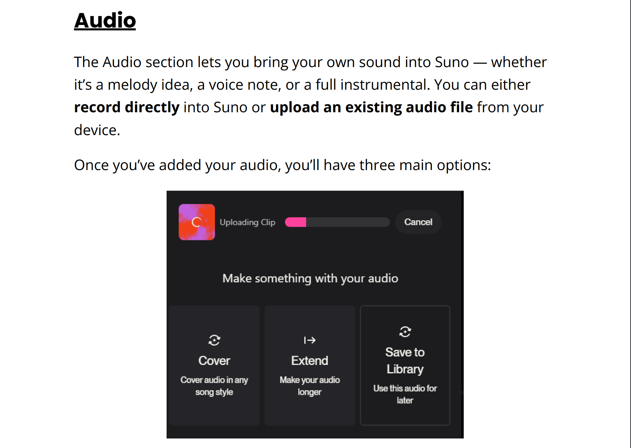Viewport: 631px width, 448px height.
Task: Click the Save to Library icon
Action: [405, 332]
